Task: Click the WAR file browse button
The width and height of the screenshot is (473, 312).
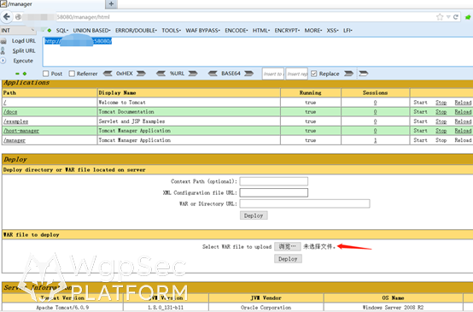Action: click(x=287, y=246)
